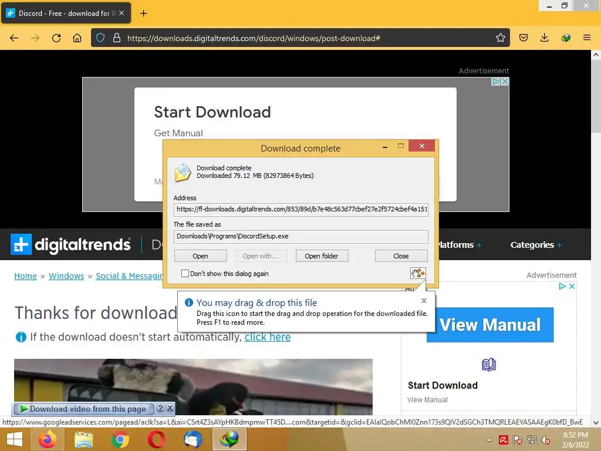This screenshot has width=601, height=451.
Task: Open the Social & Messaging breadcrumb
Action: click(x=129, y=276)
